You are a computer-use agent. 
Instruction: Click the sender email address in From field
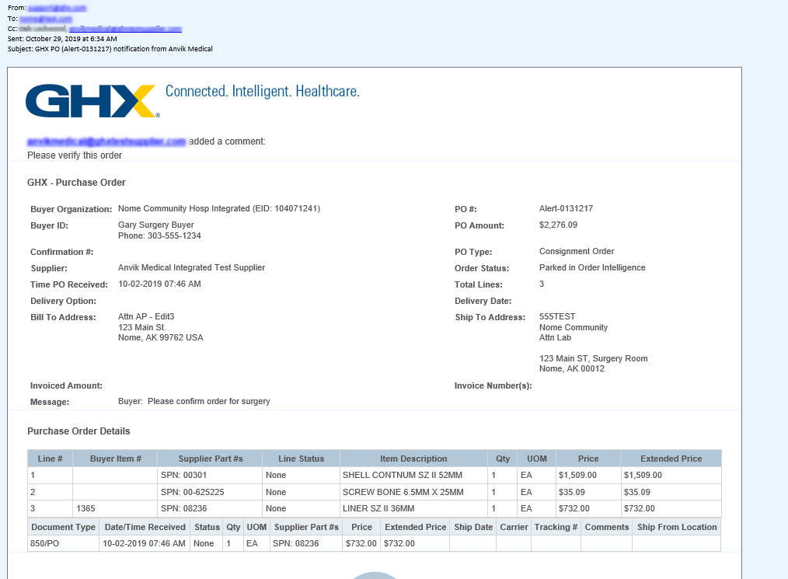tap(58, 8)
